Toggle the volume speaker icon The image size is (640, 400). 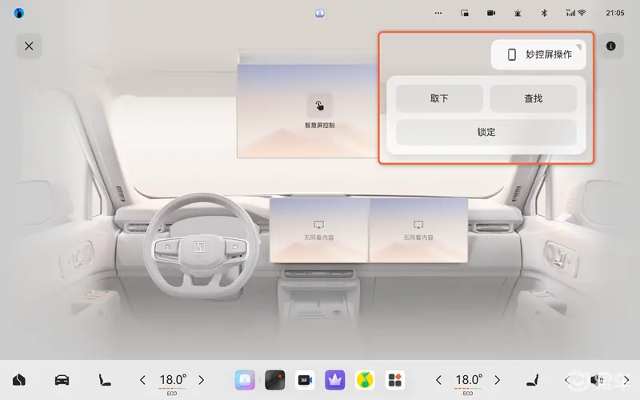click(x=596, y=380)
